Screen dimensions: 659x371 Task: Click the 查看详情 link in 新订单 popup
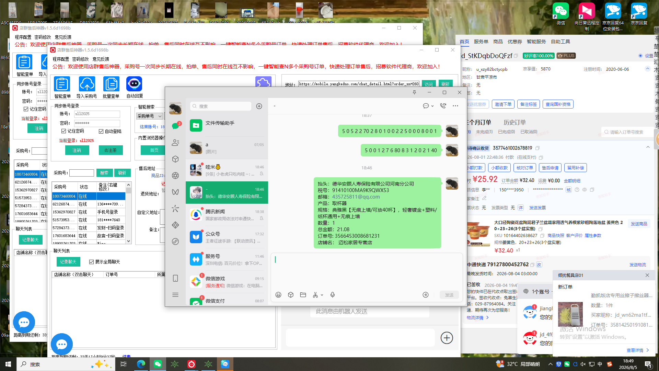[638, 350]
